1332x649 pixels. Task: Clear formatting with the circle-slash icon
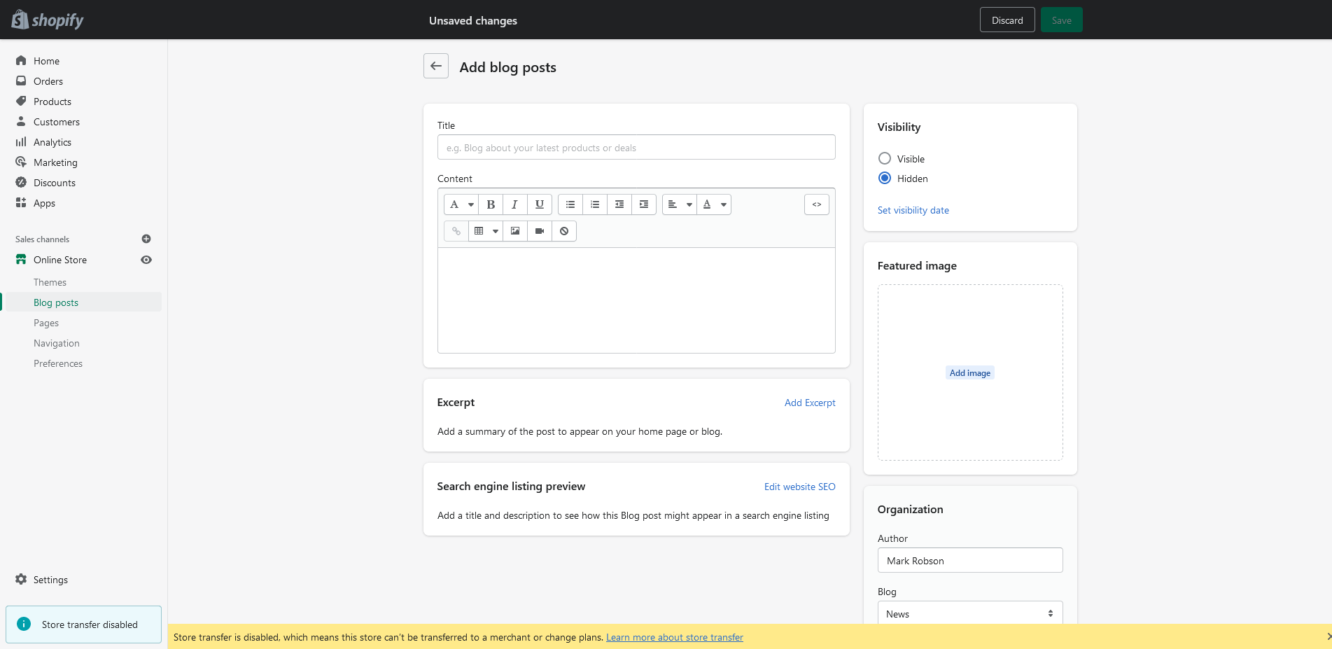tap(564, 231)
